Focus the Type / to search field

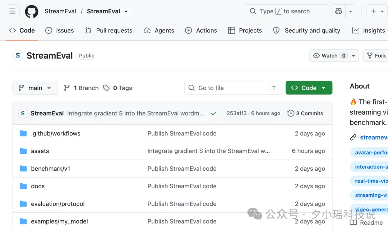(286, 11)
